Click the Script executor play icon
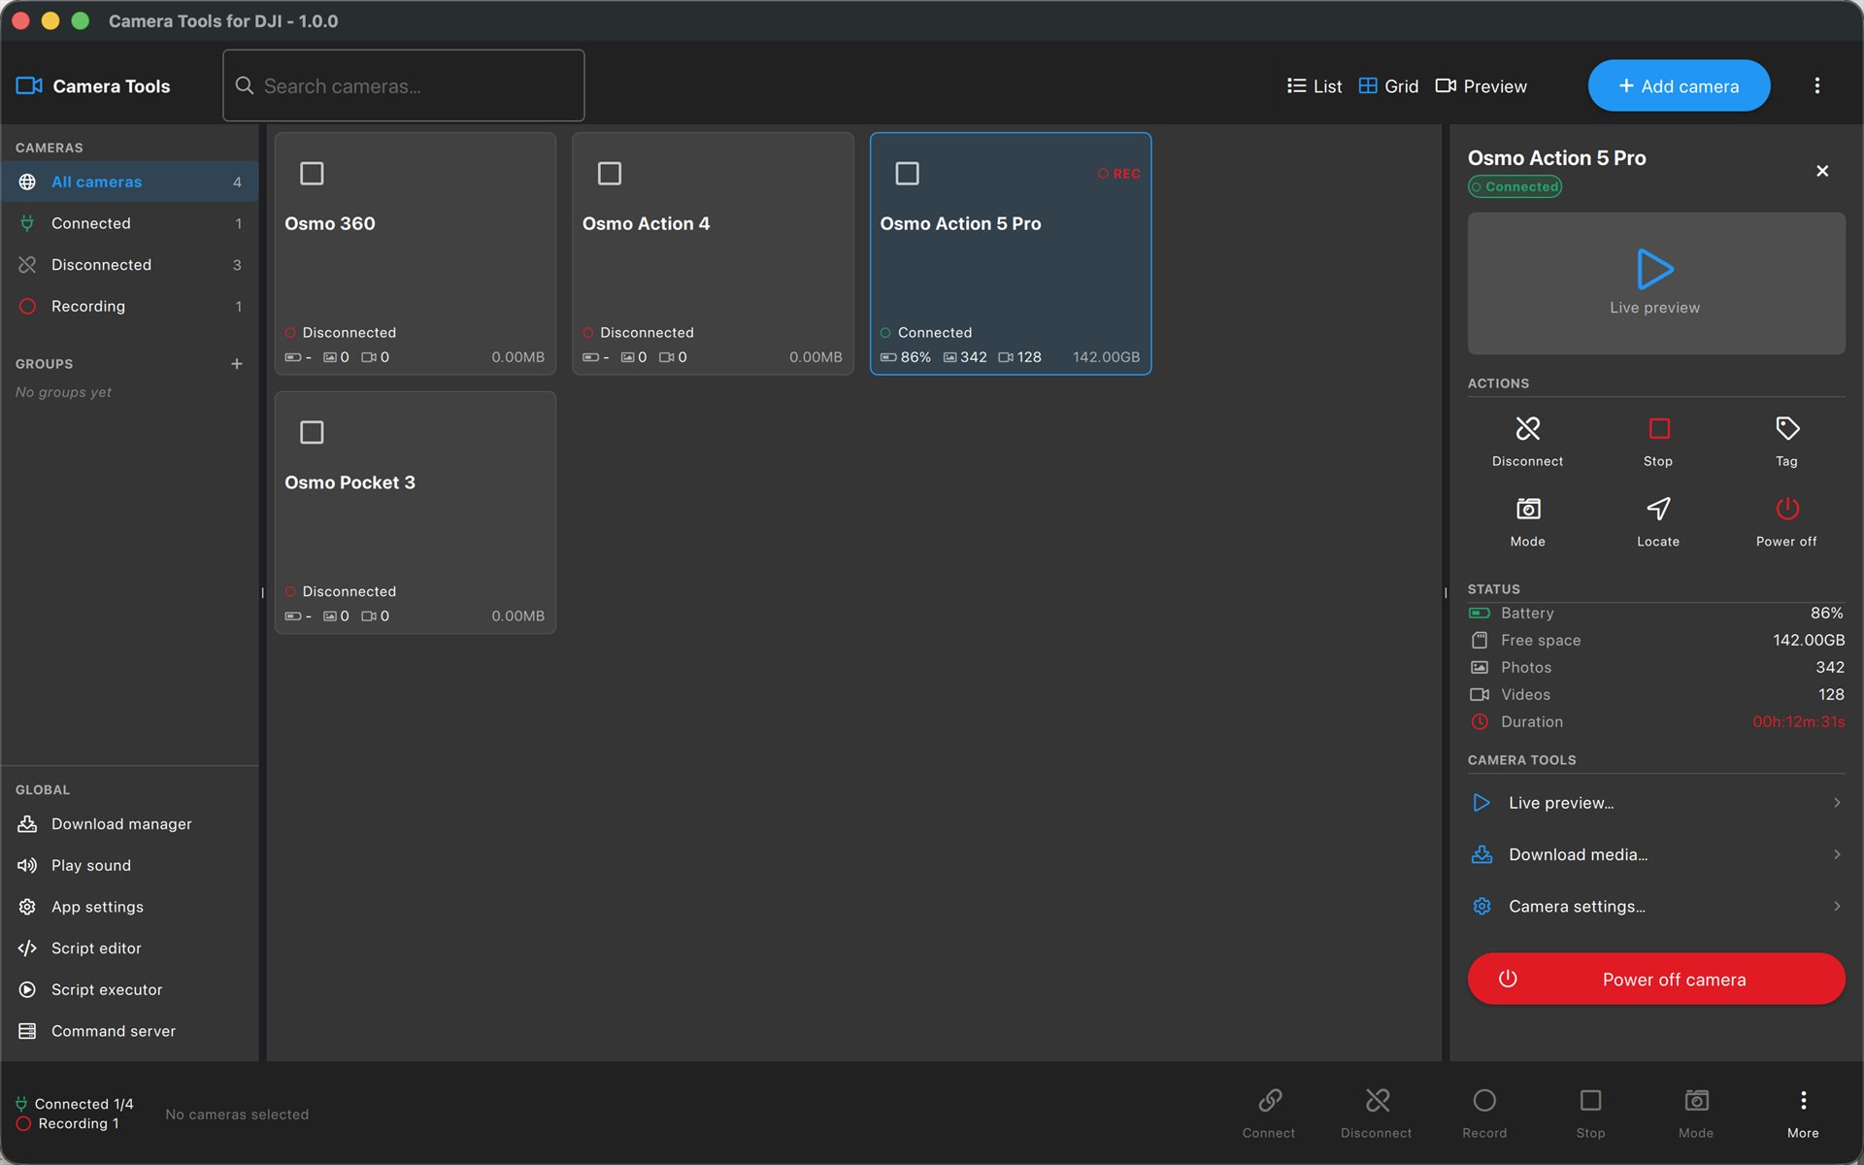The height and width of the screenshot is (1165, 1864). tap(27, 989)
